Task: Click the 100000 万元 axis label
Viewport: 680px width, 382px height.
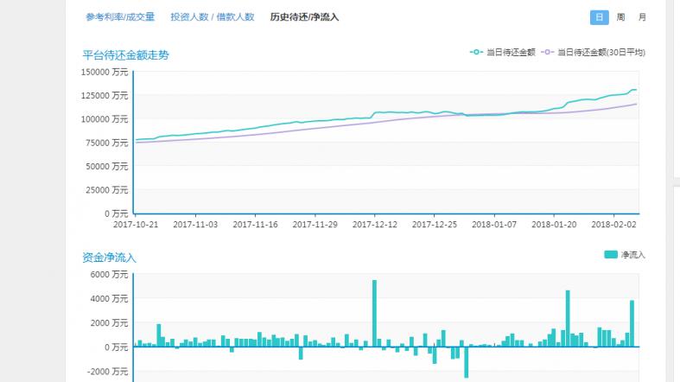Action: (x=105, y=118)
